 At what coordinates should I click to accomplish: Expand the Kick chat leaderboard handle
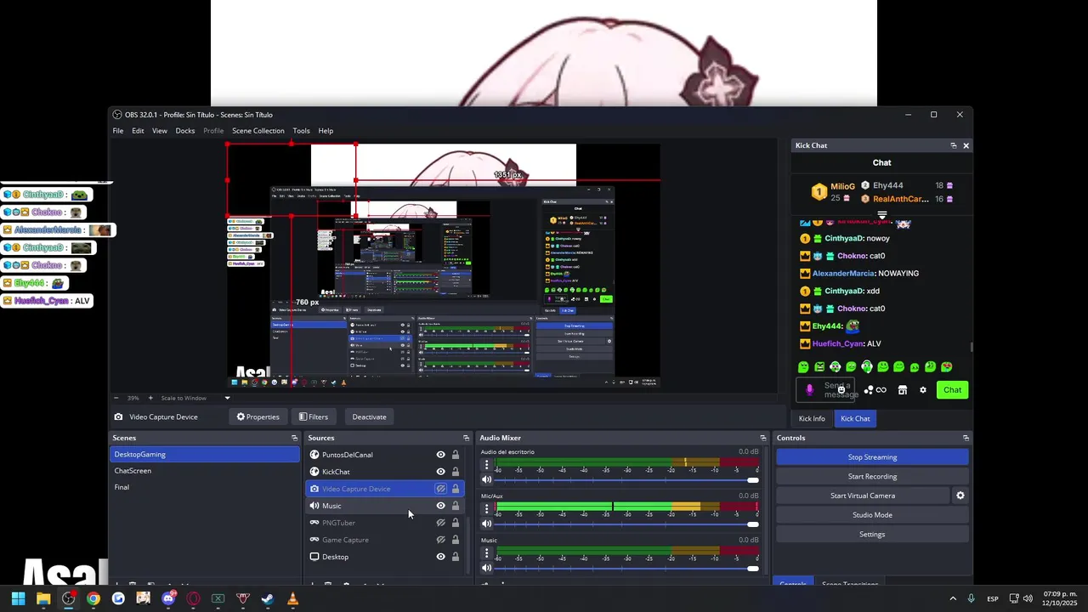click(x=882, y=215)
